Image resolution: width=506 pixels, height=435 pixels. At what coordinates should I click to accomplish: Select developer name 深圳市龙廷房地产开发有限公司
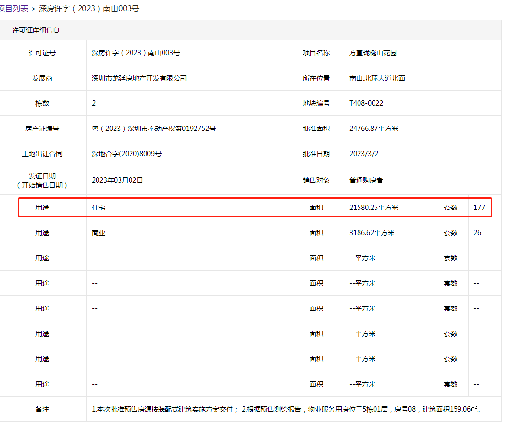click(x=139, y=78)
